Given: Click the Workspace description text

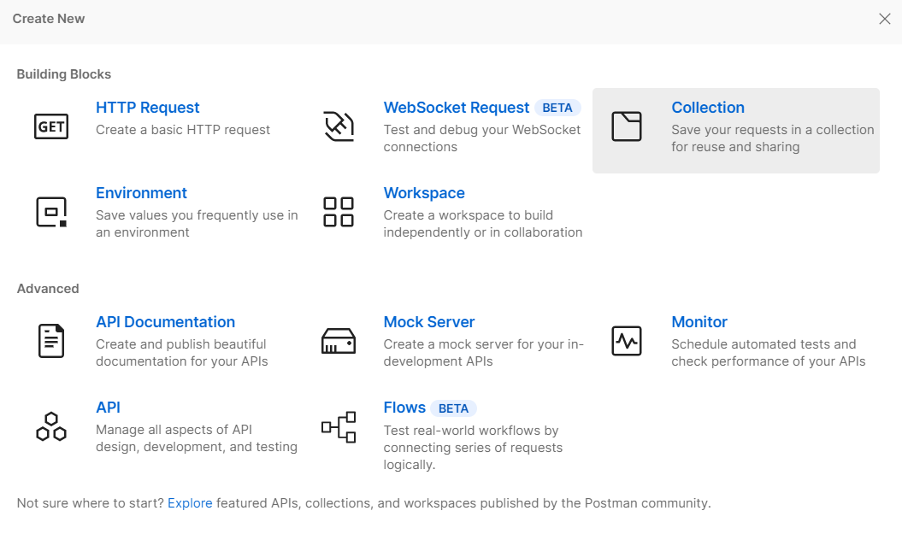Looking at the screenshot, I should (482, 224).
